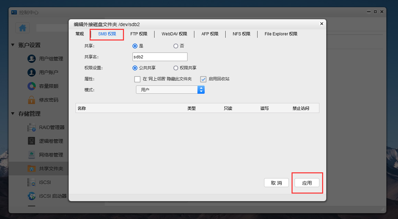Click the 修改密码 lock icon
The height and width of the screenshot is (219, 398).
point(31,100)
